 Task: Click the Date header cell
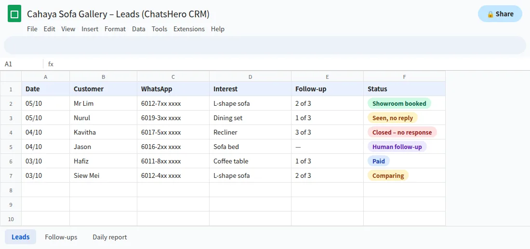point(46,89)
